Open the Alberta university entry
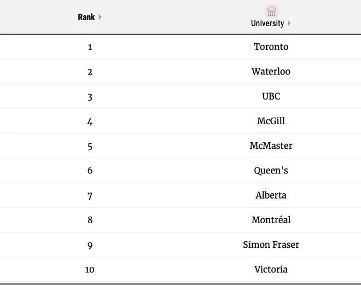This screenshot has height=285, width=361. click(271, 195)
